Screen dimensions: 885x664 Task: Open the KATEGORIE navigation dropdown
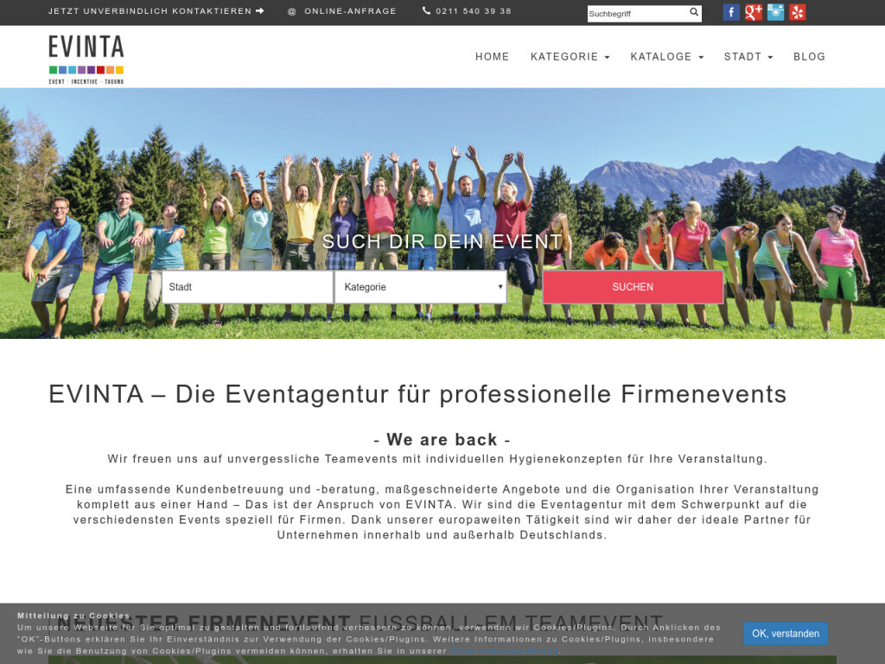coord(570,56)
